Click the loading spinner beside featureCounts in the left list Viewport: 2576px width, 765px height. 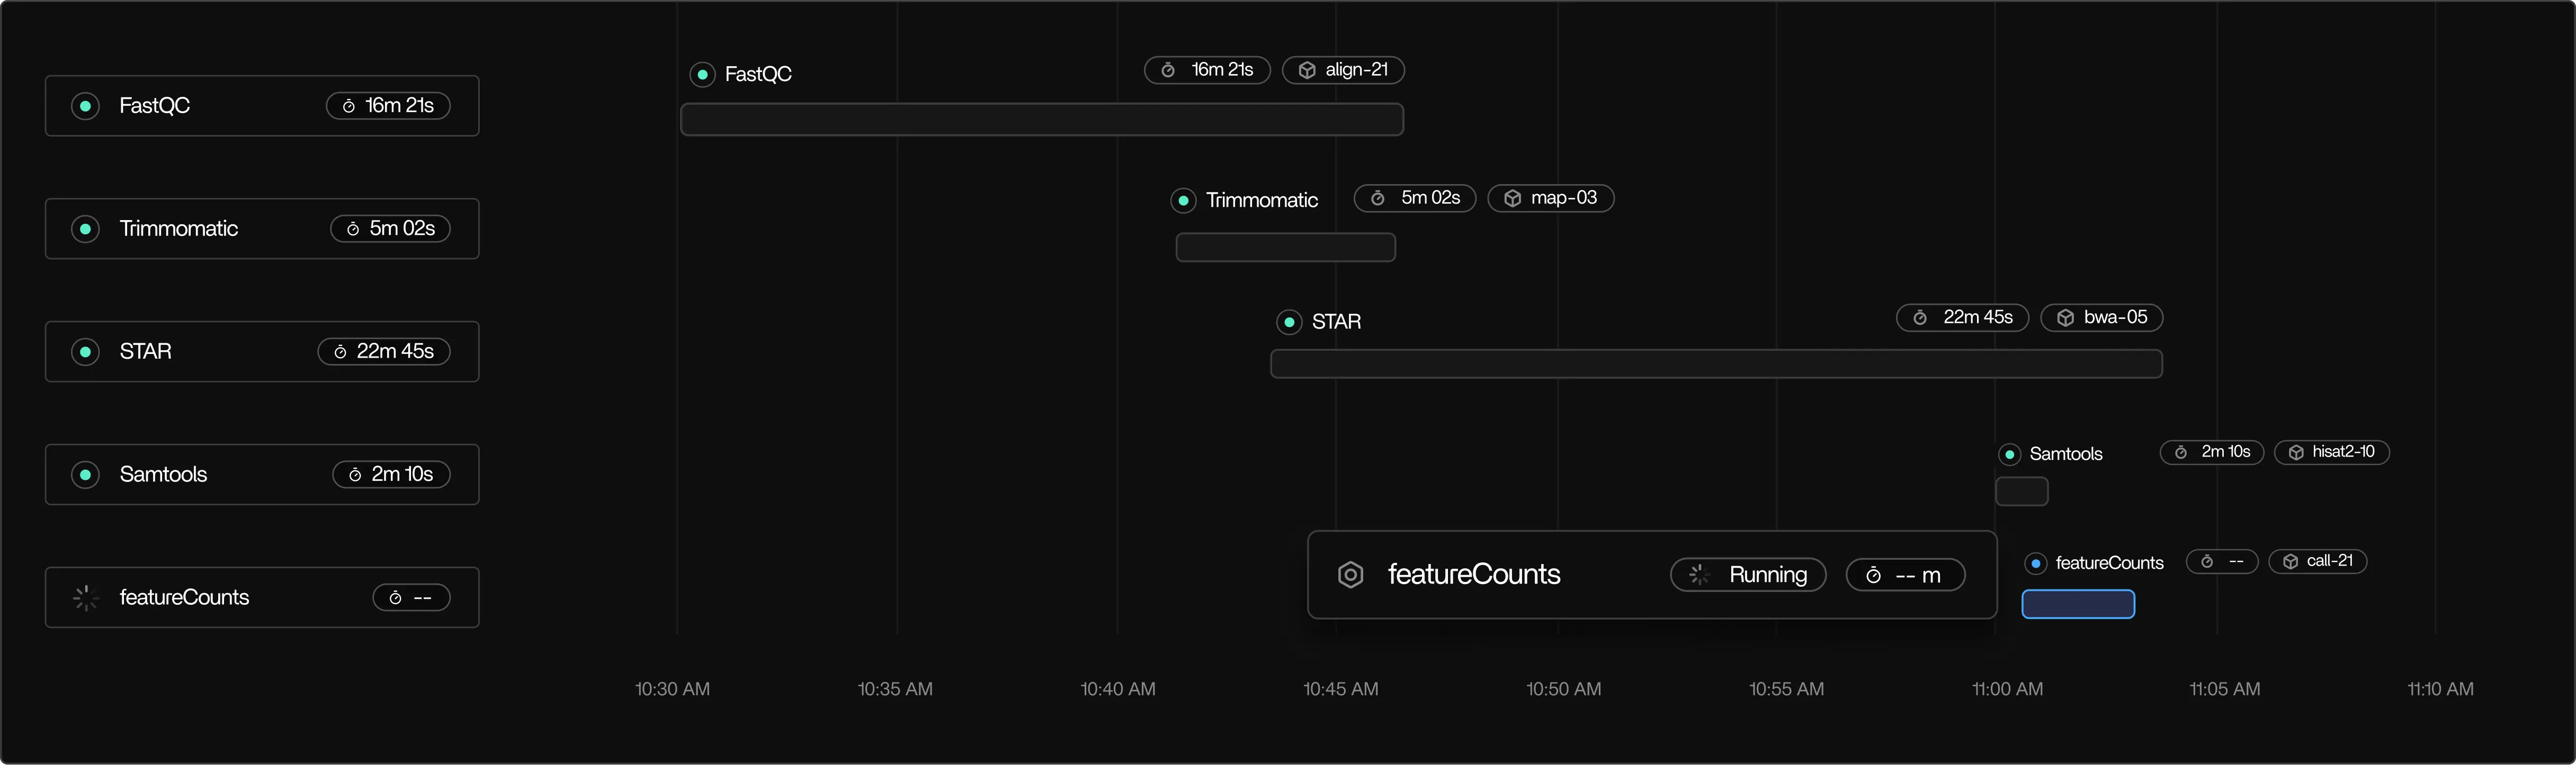click(x=86, y=598)
